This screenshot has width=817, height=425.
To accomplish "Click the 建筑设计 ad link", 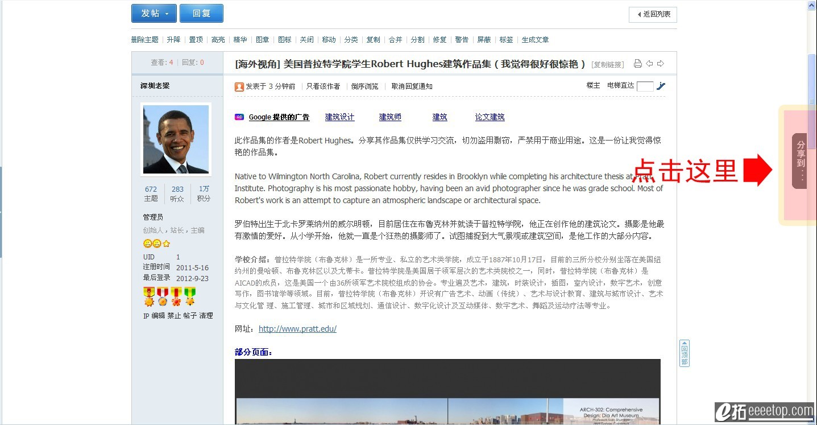I will pyautogui.click(x=340, y=117).
